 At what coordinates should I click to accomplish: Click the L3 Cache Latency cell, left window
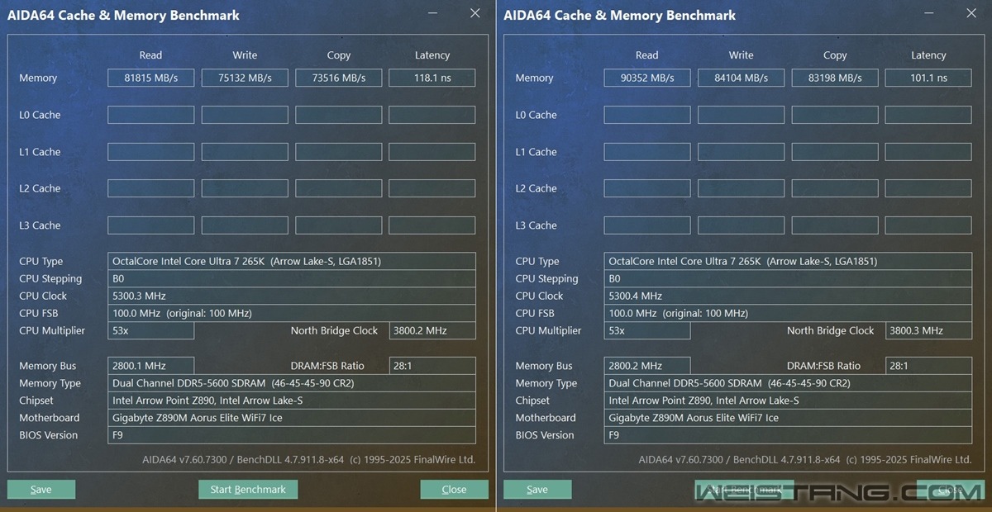click(432, 225)
